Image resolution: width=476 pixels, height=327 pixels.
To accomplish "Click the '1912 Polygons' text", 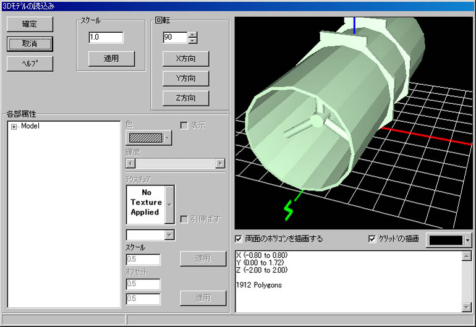I will [x=259, y=285].
